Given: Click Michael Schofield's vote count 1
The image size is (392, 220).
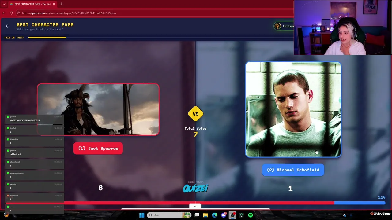Looking at the screenshot, I should 290,189.
